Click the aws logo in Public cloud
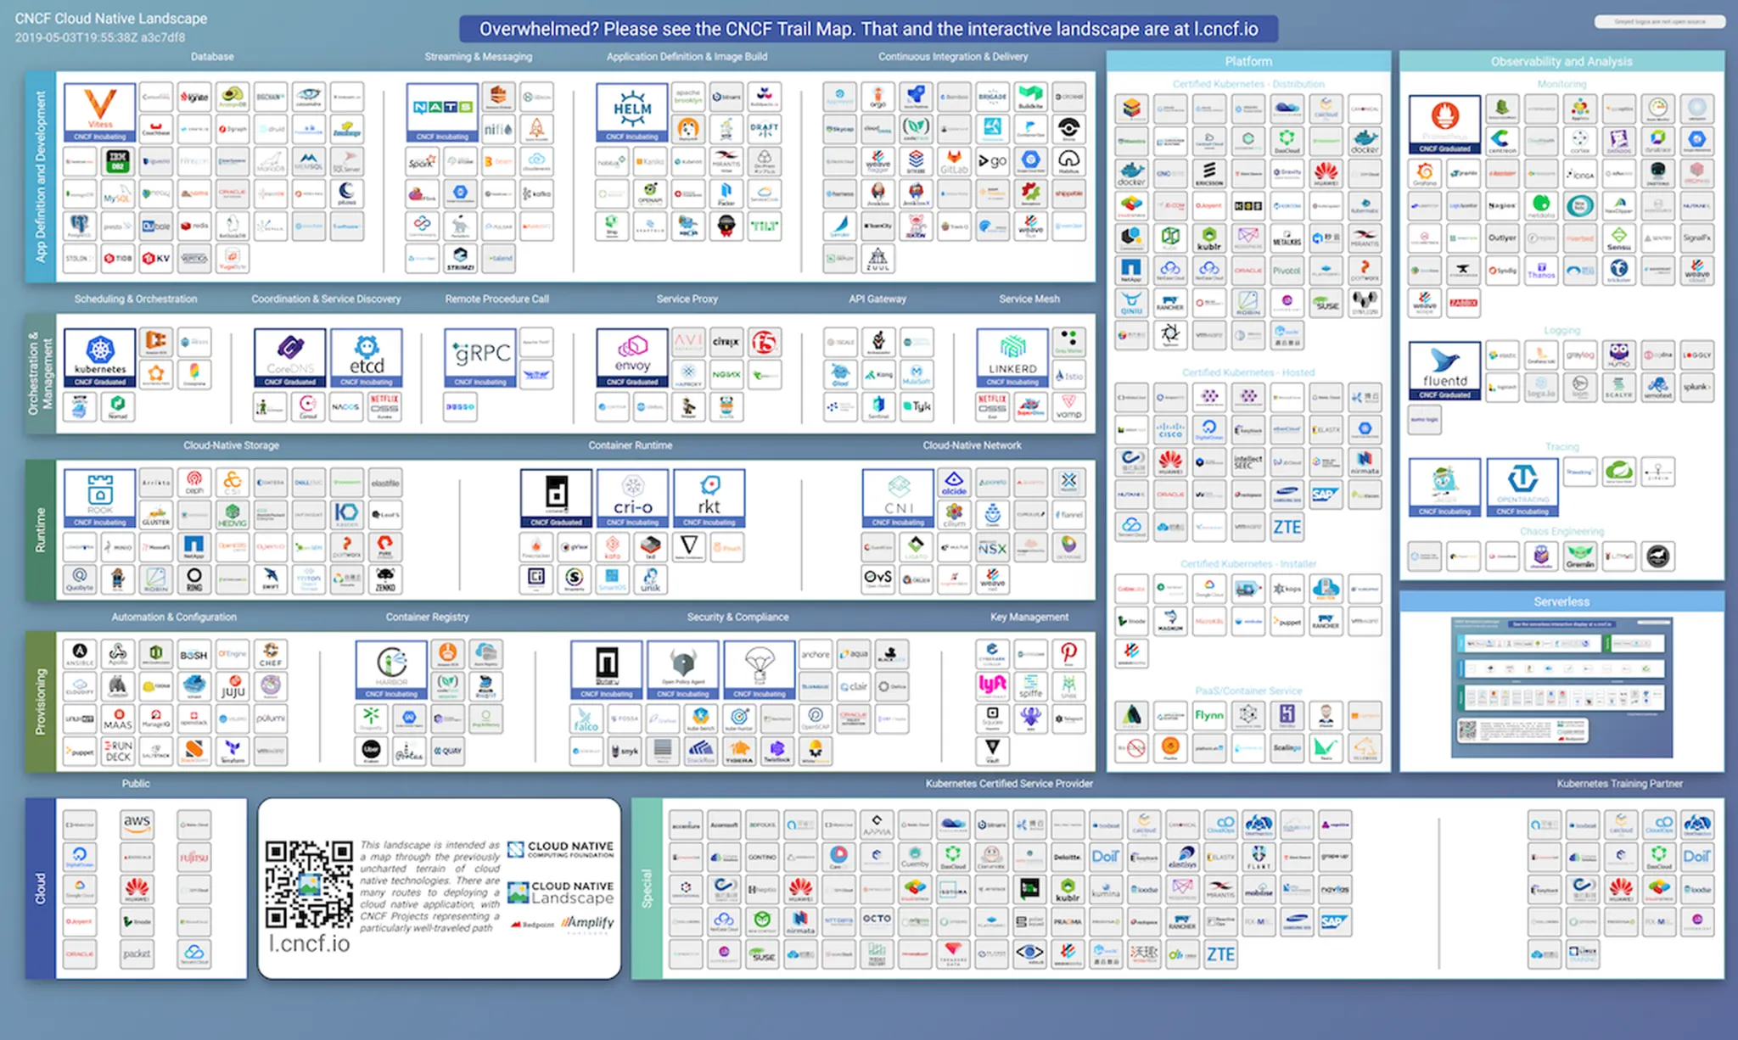 [x=137, y=824]
